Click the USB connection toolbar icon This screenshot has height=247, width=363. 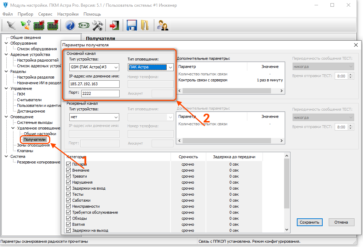point(25,25)
